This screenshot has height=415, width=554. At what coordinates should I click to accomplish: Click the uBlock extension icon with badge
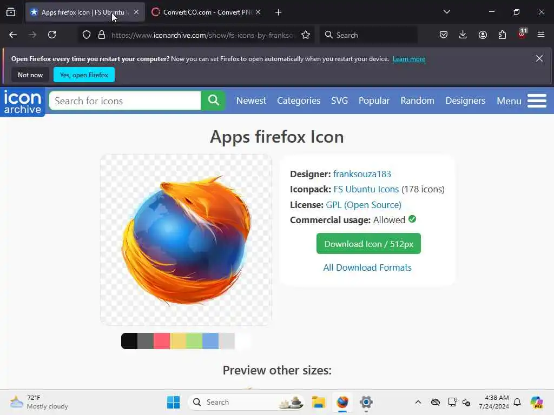pyautogui.click(x=522, y=34)
